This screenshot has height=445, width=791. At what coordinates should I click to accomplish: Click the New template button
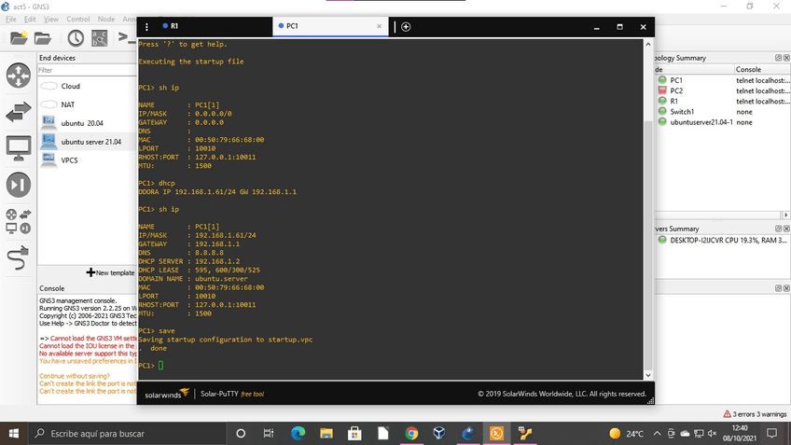111,272
